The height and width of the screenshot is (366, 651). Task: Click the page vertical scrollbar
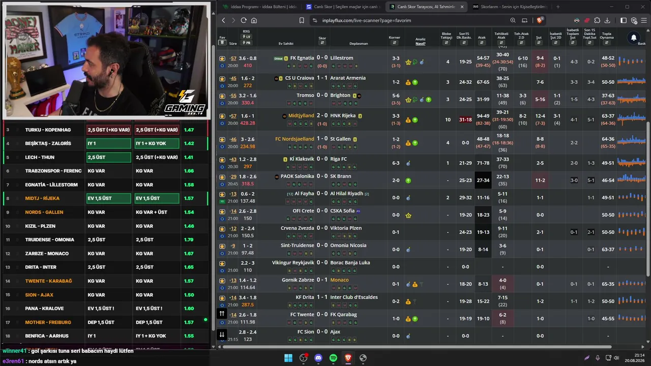pos(648,200)
